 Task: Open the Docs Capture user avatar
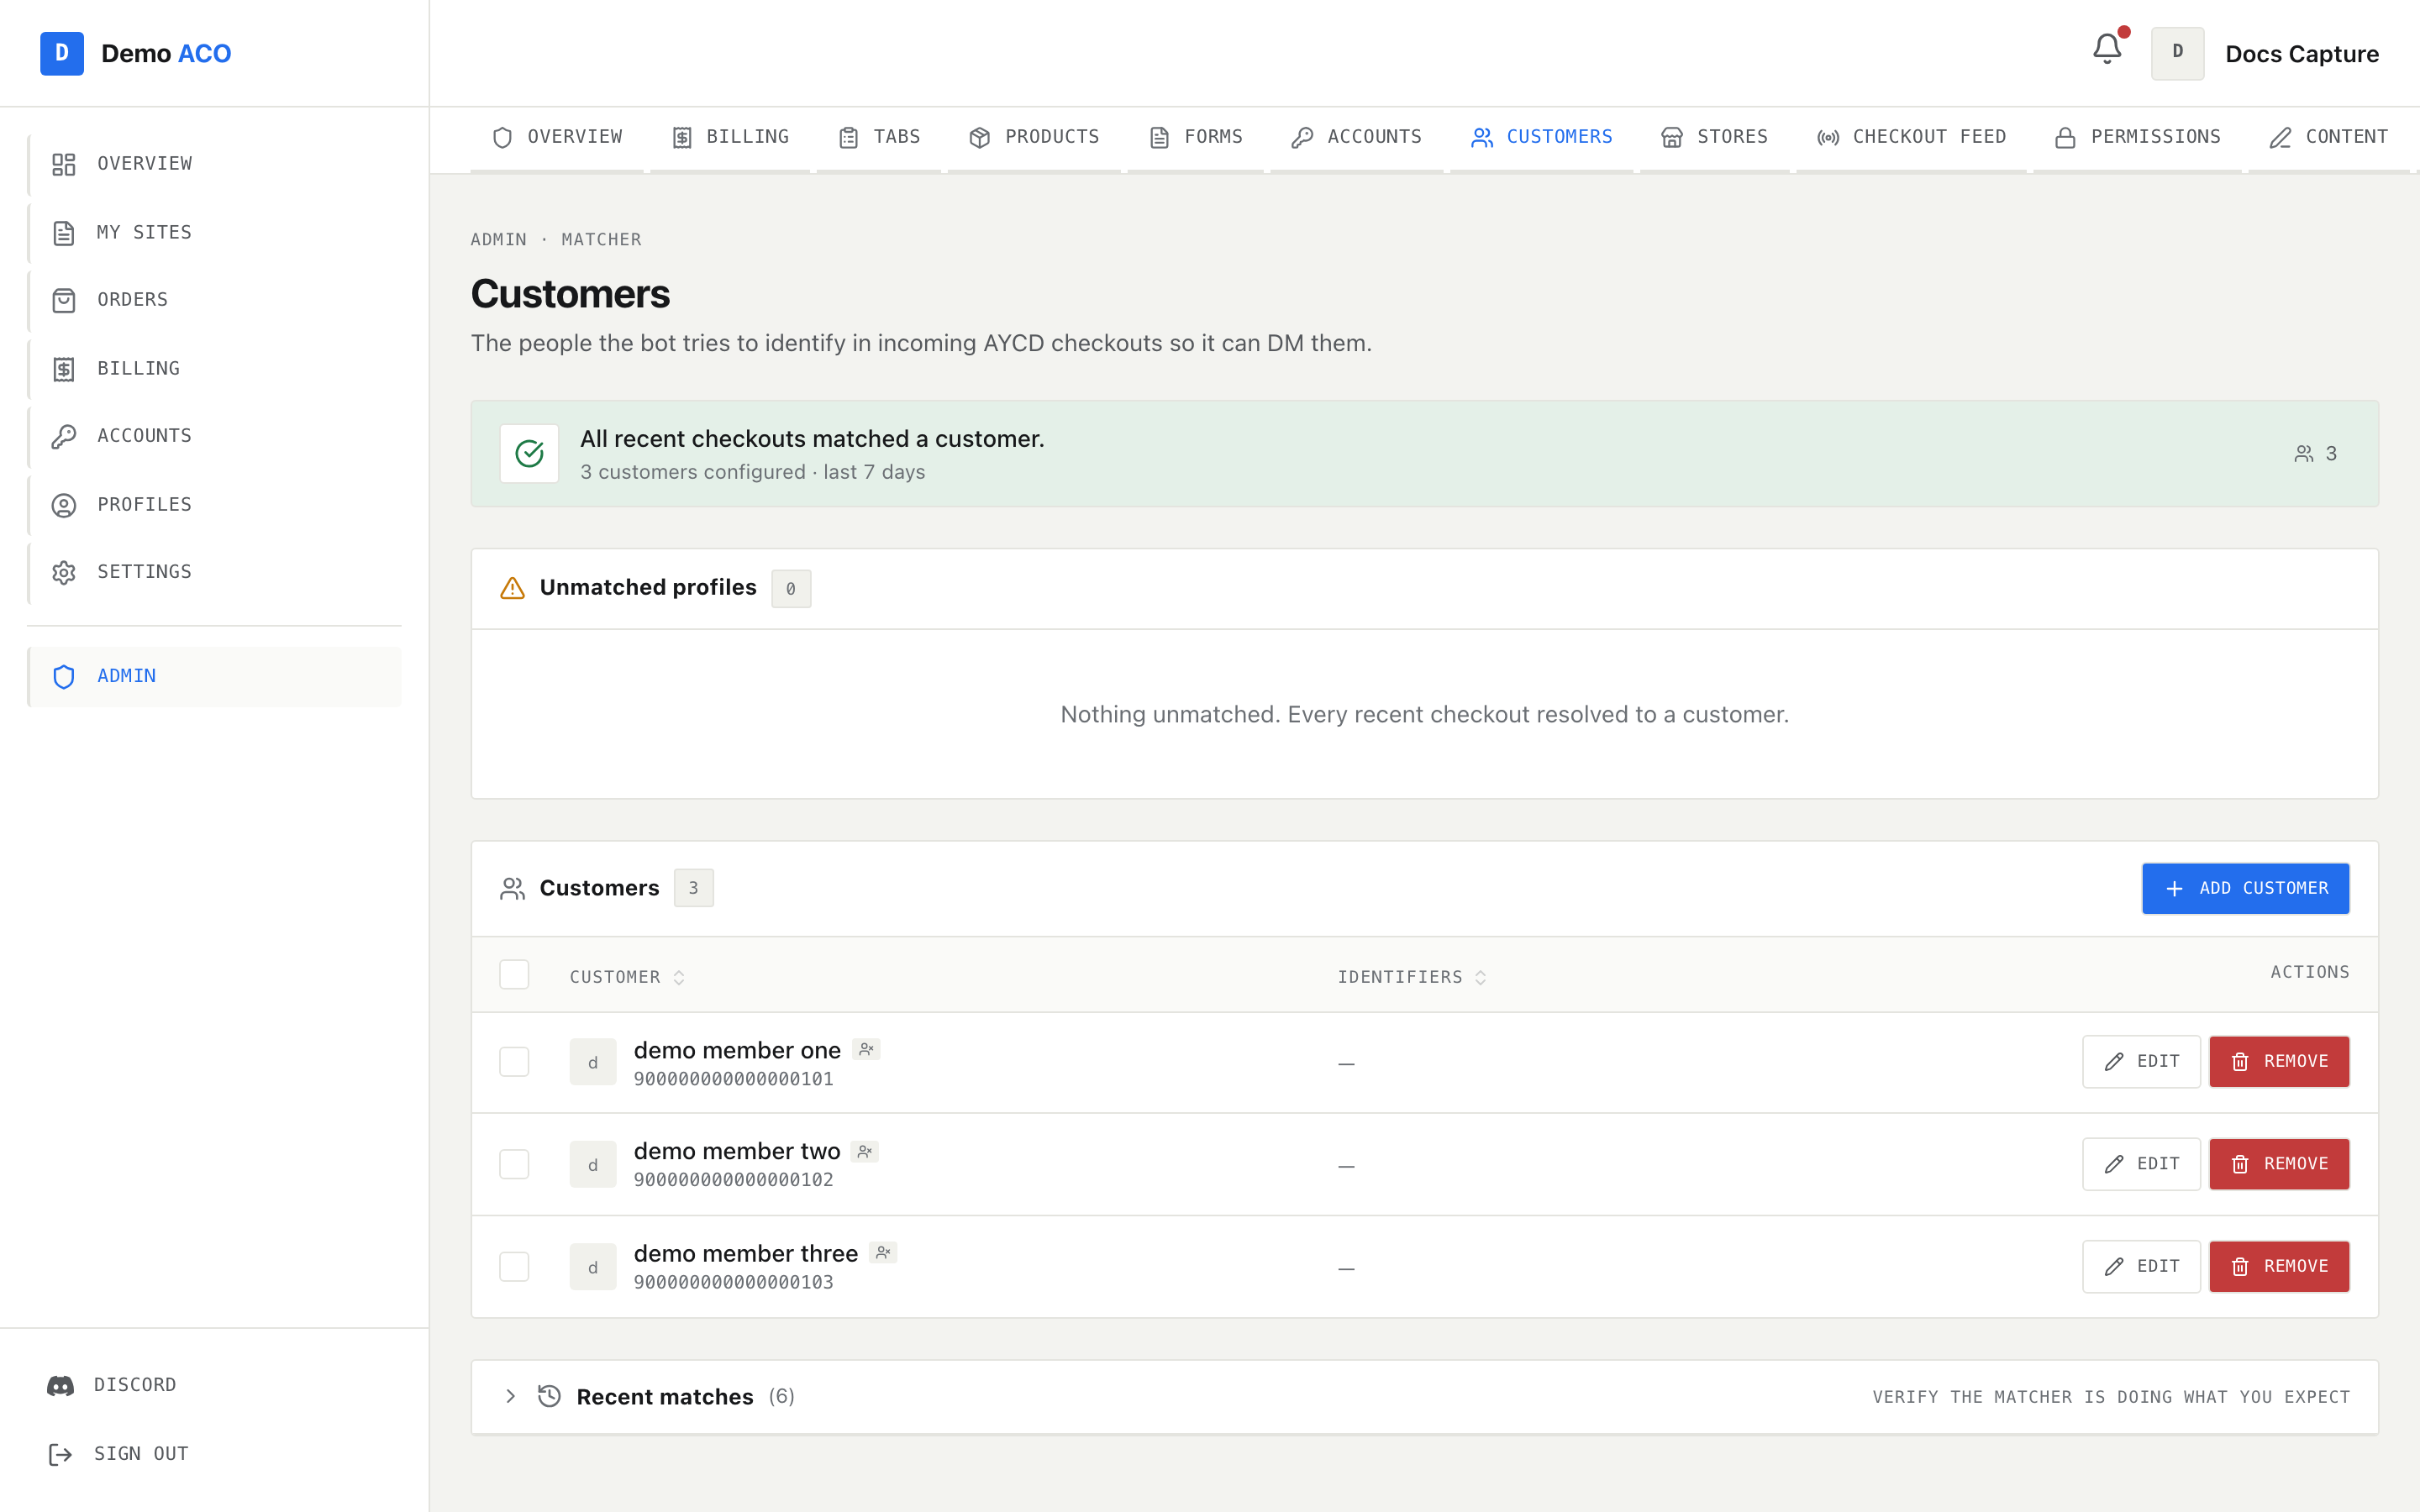2177,53
